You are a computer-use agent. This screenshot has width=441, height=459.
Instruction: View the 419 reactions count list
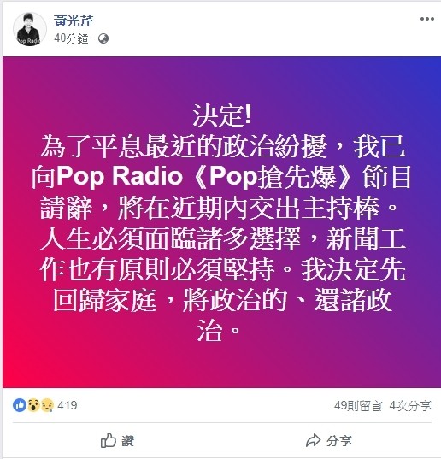coord(68,405)
